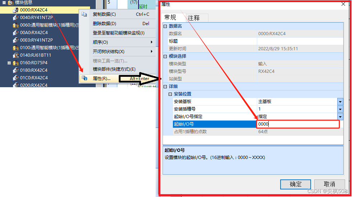Switch to the 常规 tab
The height and width of the screenshot is (197, 353).
point(170,17)
